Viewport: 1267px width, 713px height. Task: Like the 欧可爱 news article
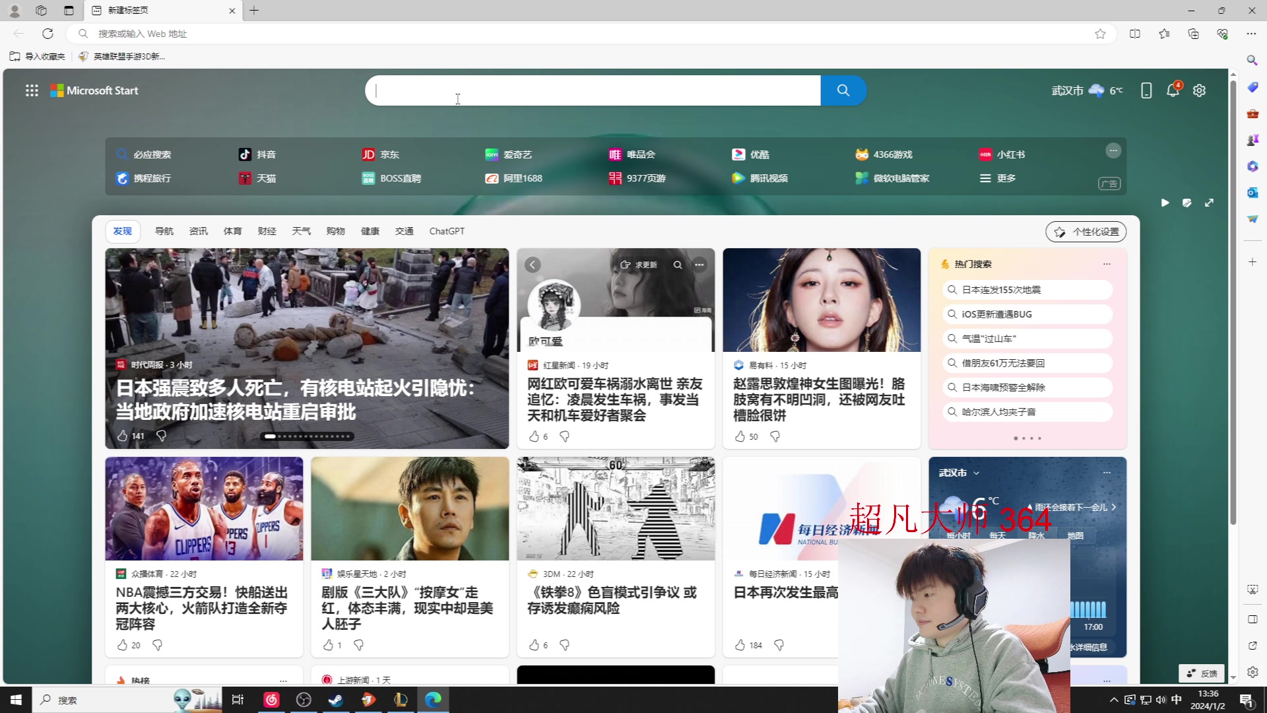point(534,436)
